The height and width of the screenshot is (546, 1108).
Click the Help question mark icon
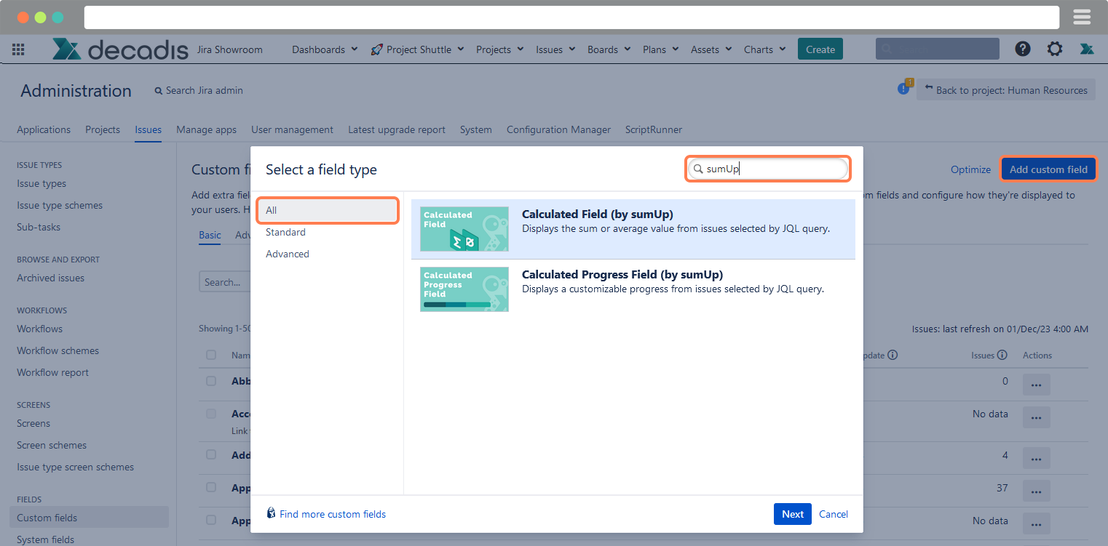coord(1023,49)
